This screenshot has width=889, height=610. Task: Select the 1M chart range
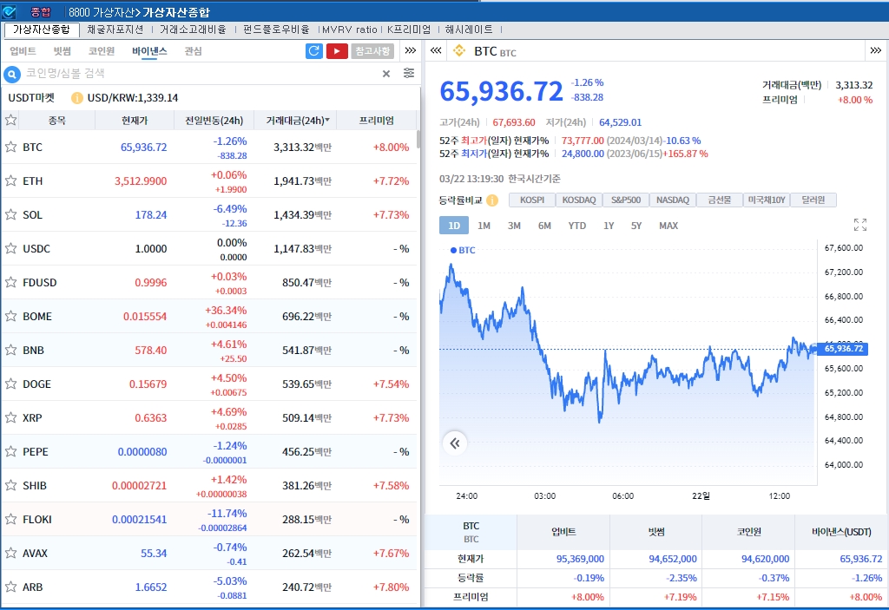(484, 226)
